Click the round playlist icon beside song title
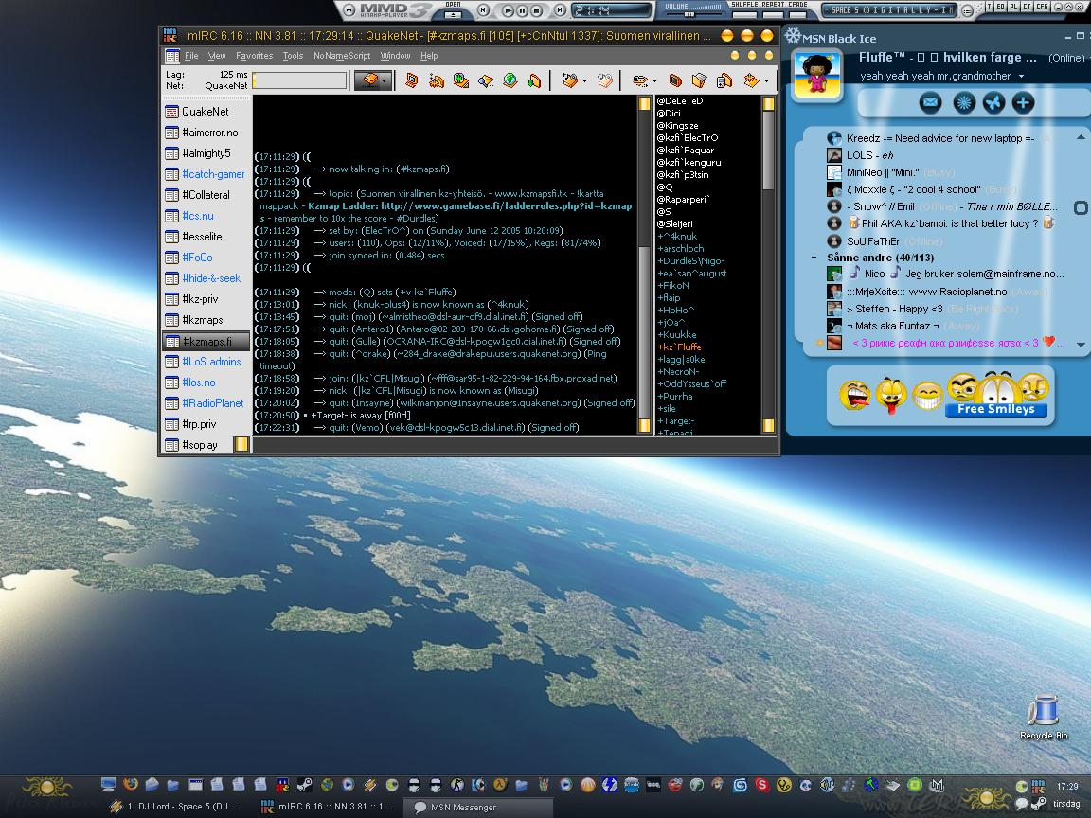The height and width of the screenshot is (818, 1091). [x=967, y=10]
